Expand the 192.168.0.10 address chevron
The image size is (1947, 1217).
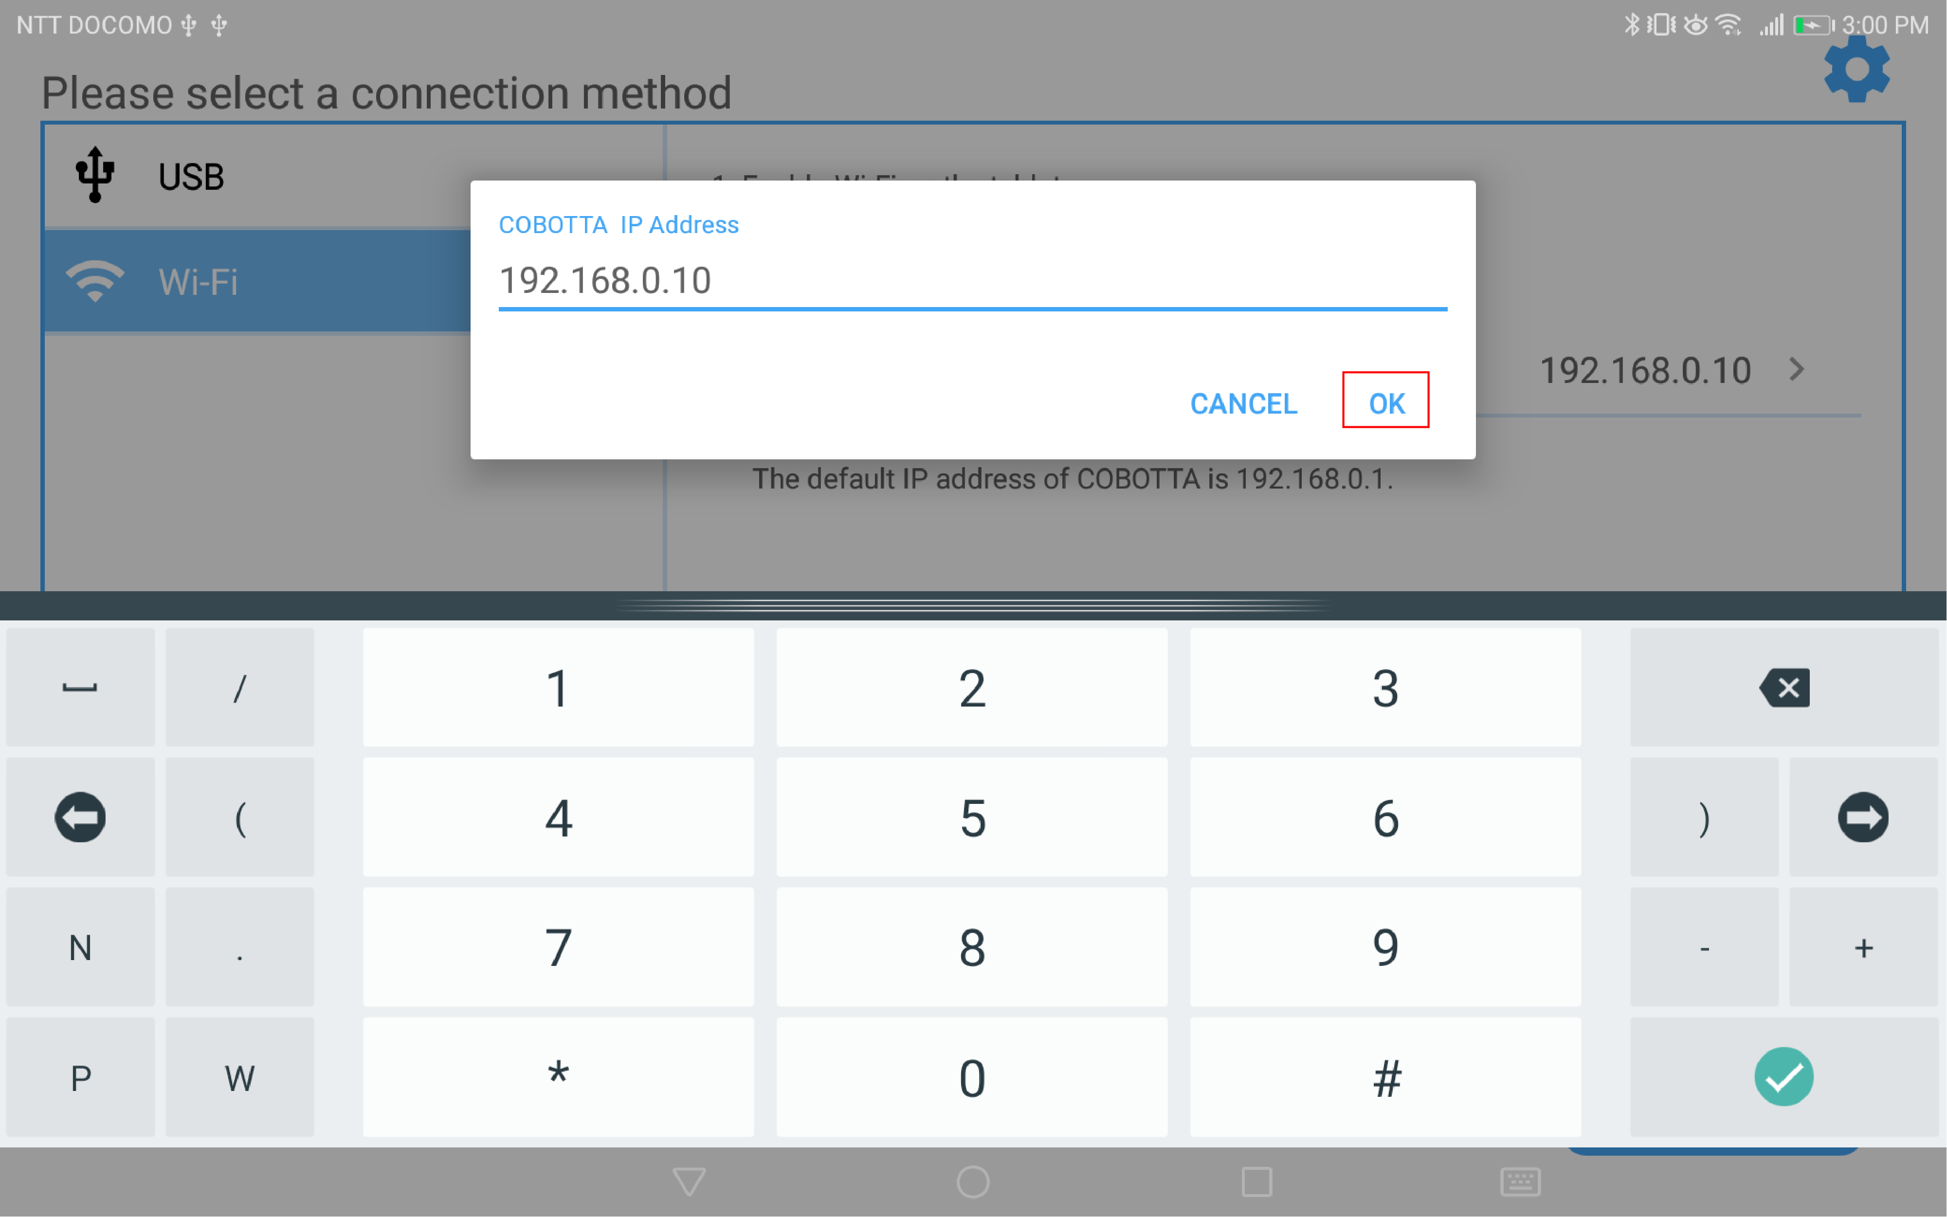coord(1797,369)
